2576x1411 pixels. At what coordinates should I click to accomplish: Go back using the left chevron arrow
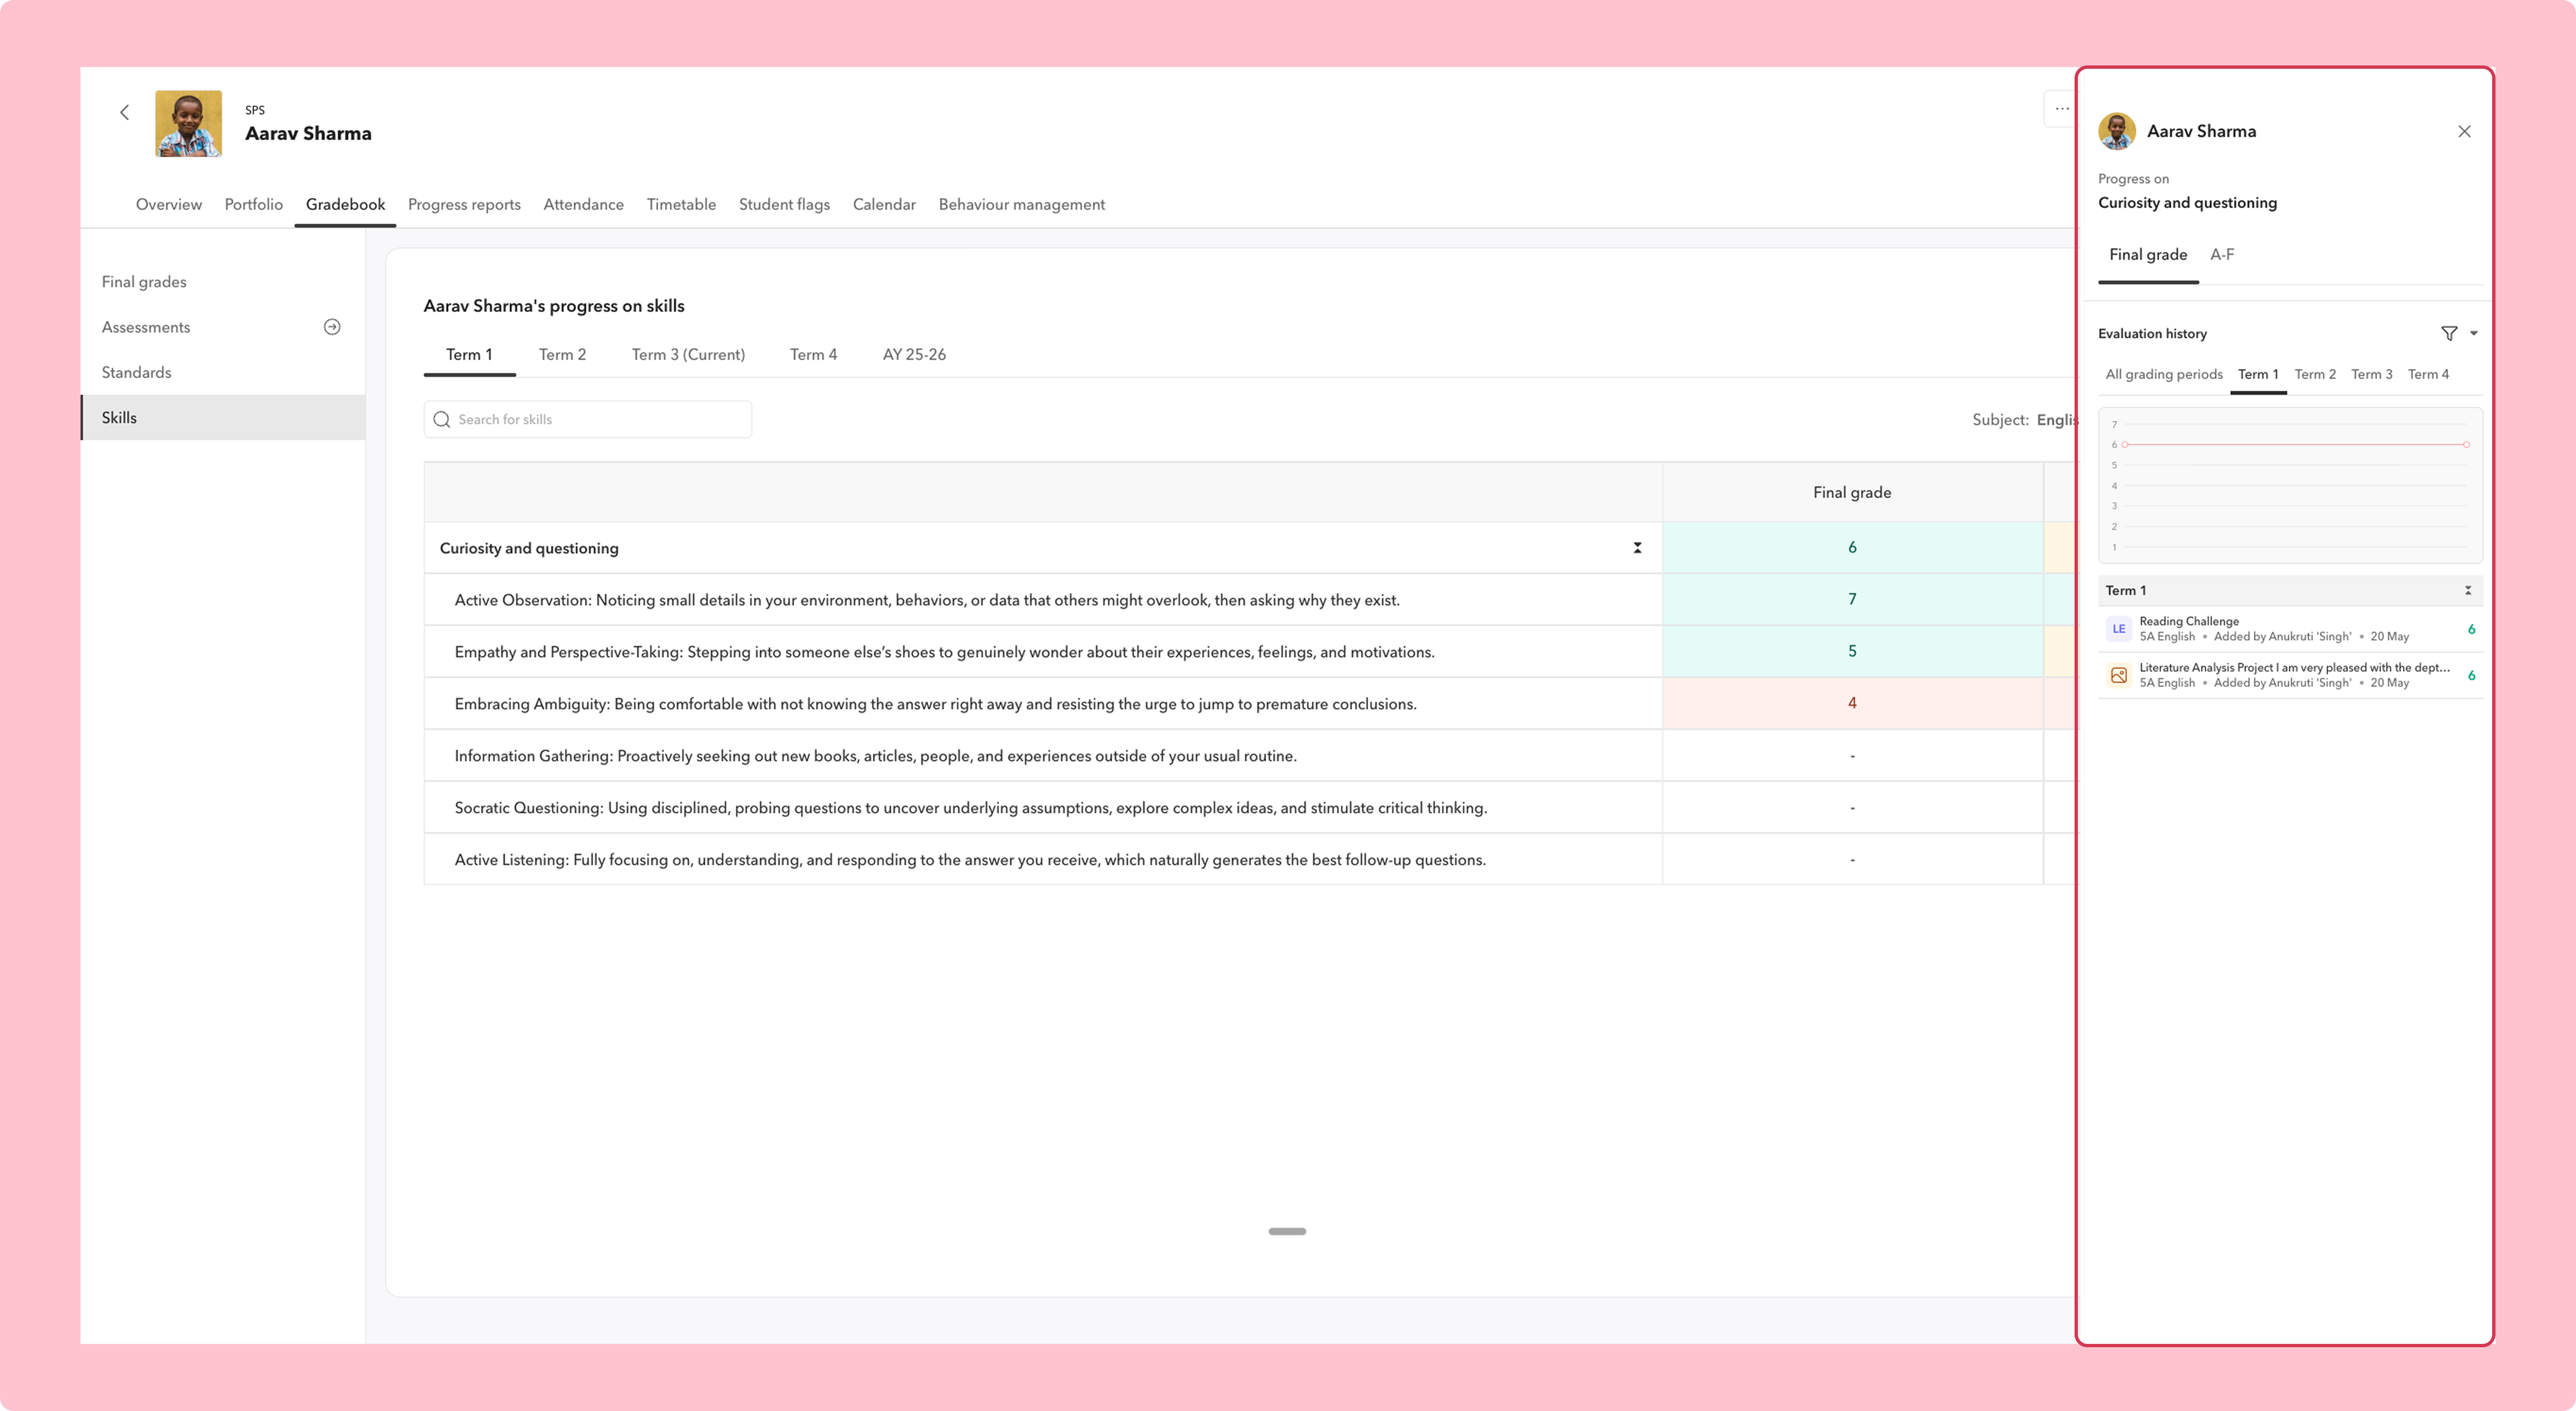point(124,112)
